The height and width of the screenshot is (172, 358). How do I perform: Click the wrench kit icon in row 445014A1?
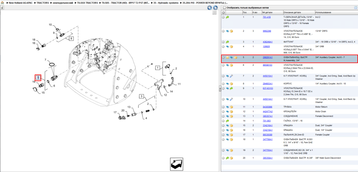231,99
